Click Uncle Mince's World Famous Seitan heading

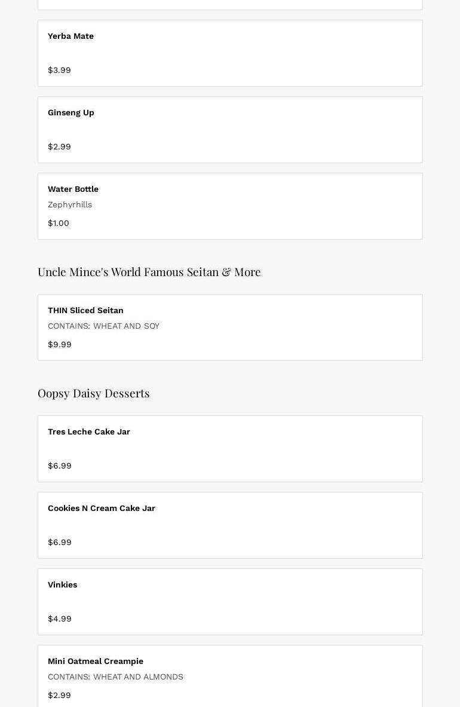[x=149, y=272]
